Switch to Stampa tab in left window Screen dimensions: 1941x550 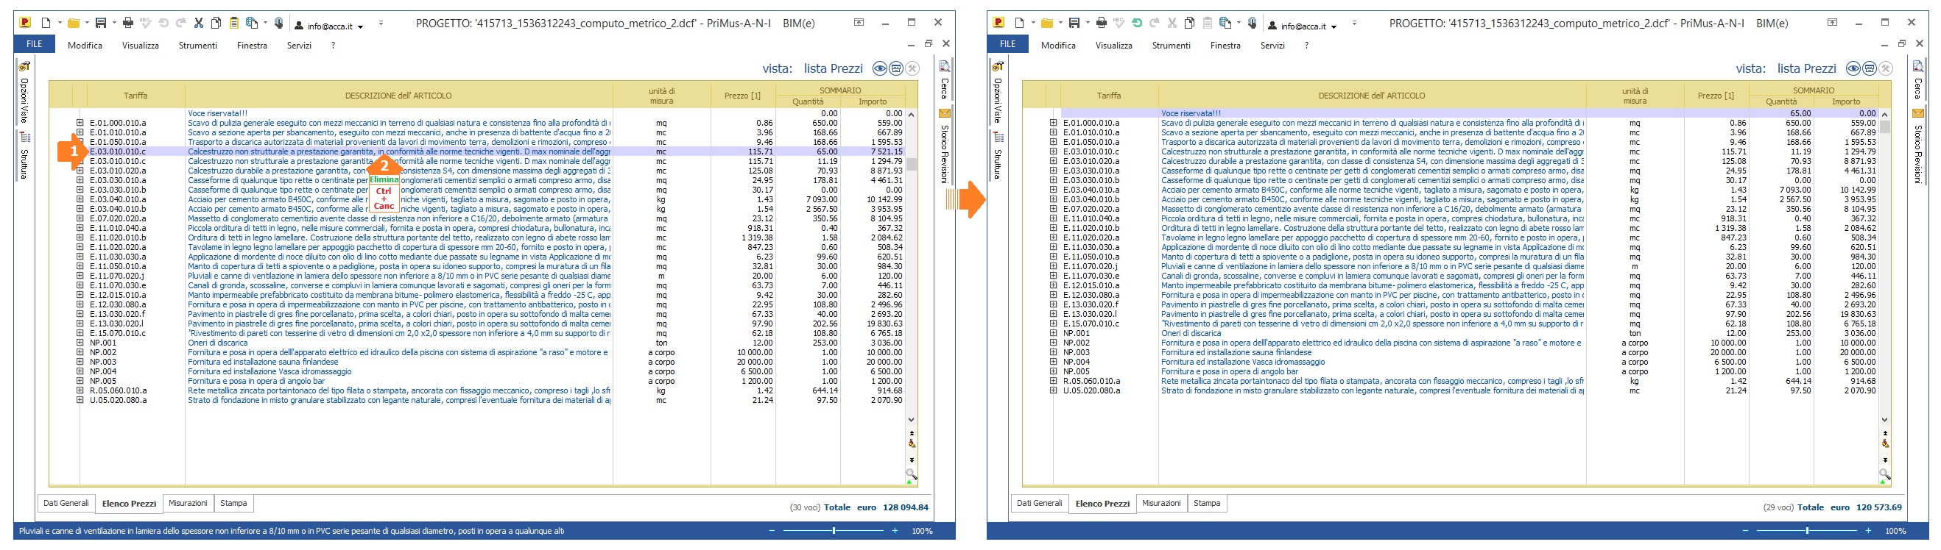[233, 503]
